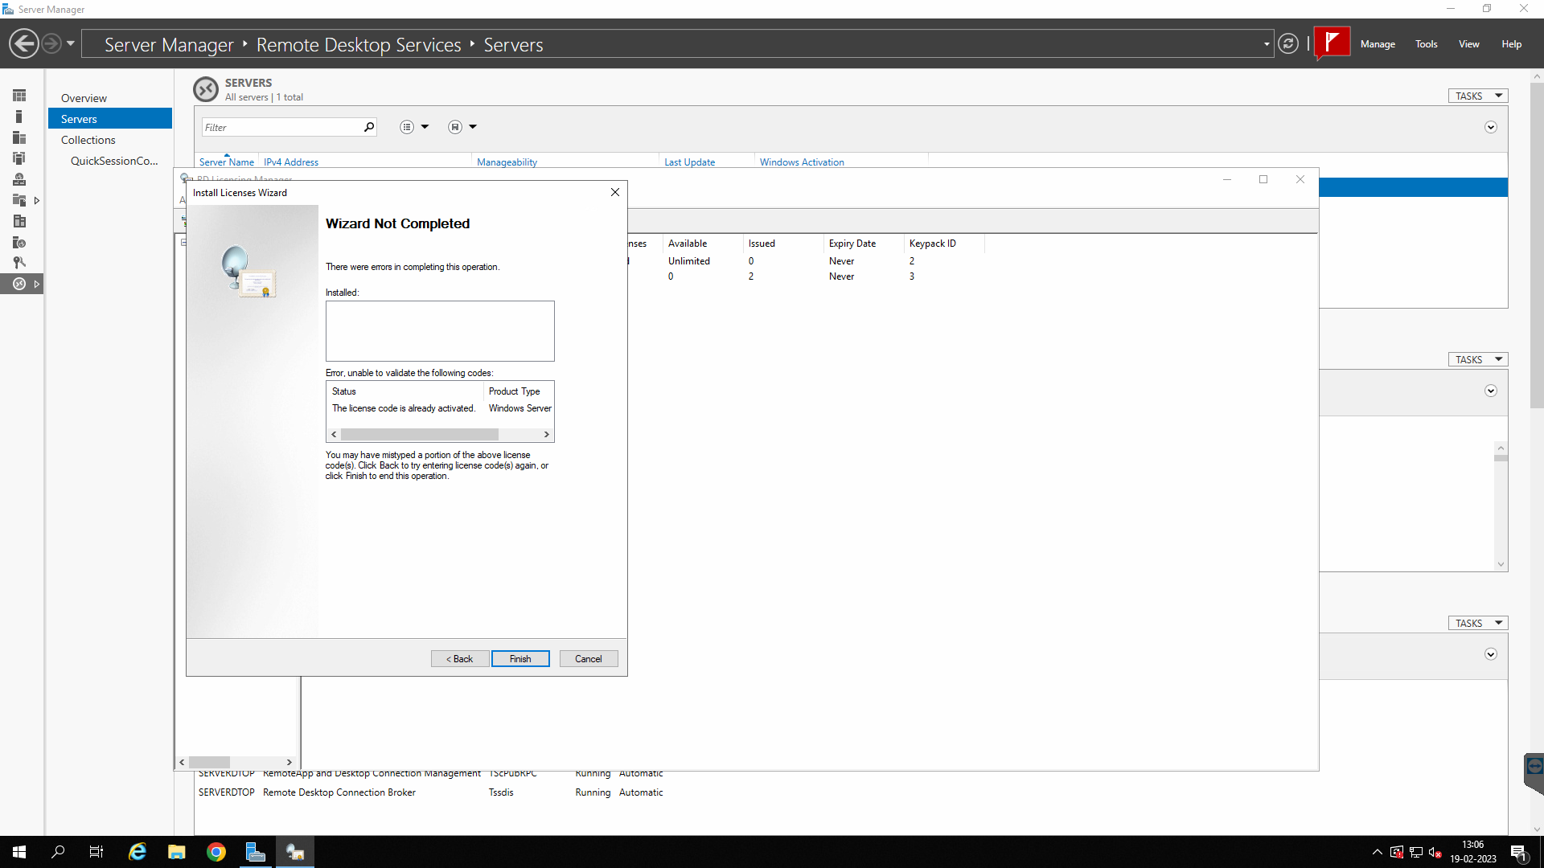Image resolution: width=1544 pixels, height=868 pixels.
Task: Click the flag/notification icon in top bar
Action: [x=1333, y=43]
